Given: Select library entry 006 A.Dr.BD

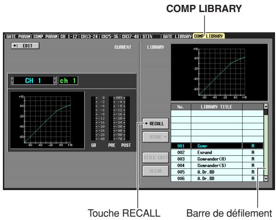Looking at the screenshot, I should click(x=217, y=179).
